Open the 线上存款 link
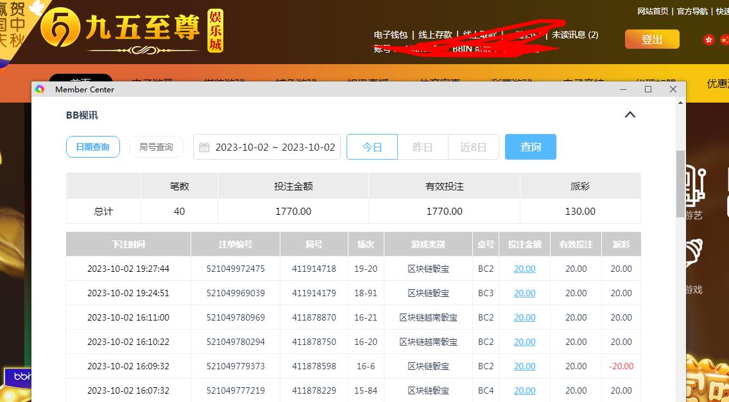 tap(435, 35)
